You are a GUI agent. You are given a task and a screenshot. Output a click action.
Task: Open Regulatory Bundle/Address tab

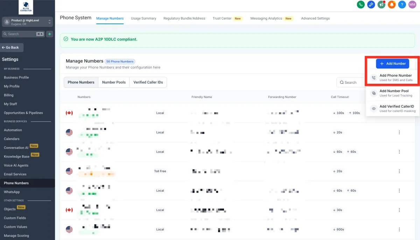point(184,18)
